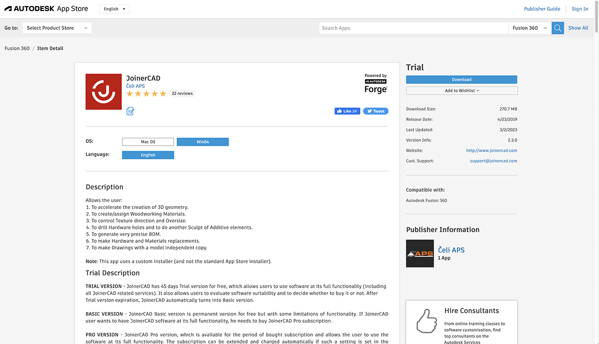Click the Sign In link

coord(580,9)
